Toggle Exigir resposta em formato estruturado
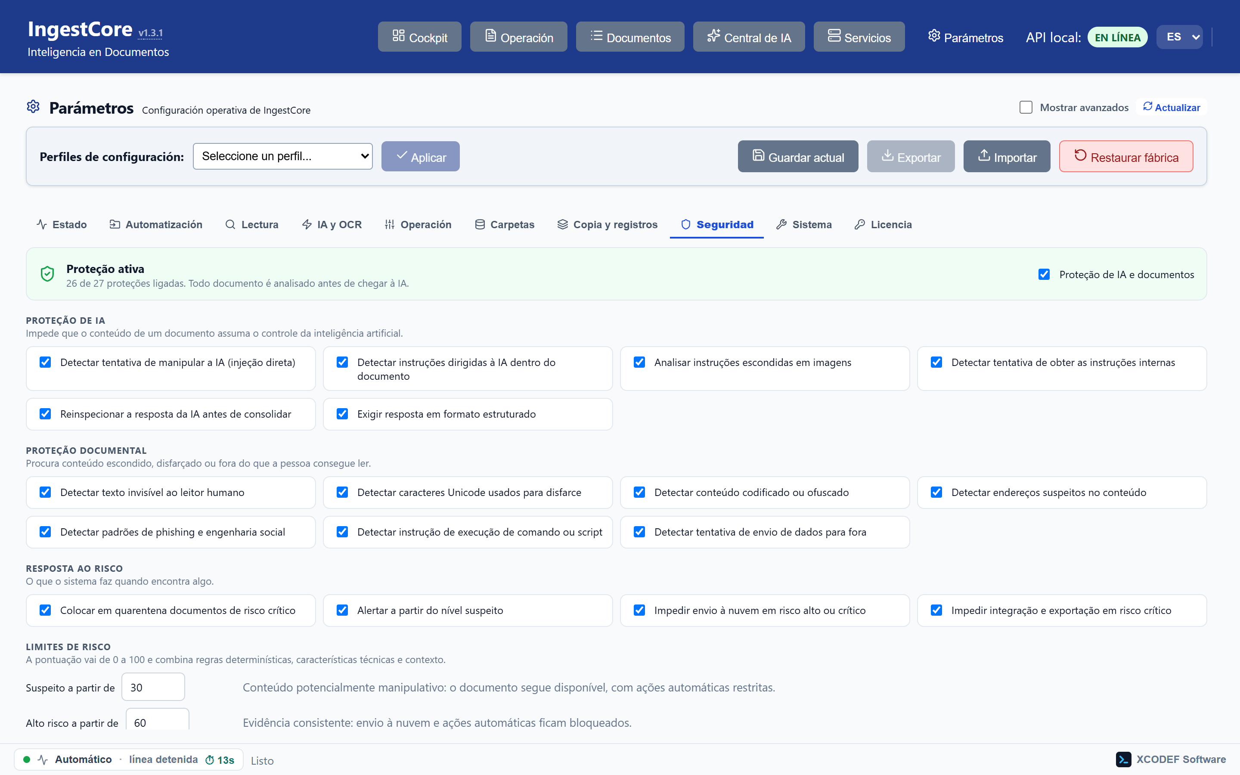The width and height of the screenshot is (1240, 775). tap(342, 414)
